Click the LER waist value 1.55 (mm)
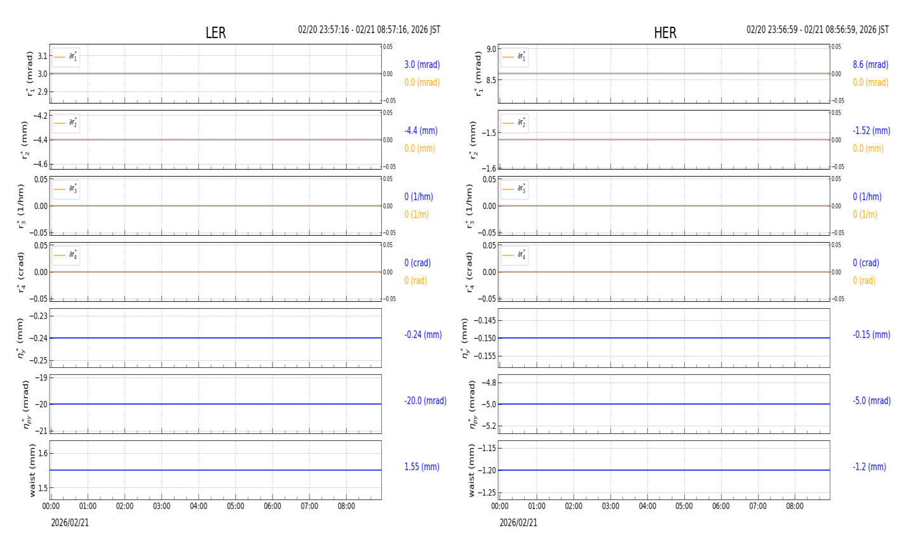Viewport: 897px width, 549px height. pos(422,467)
